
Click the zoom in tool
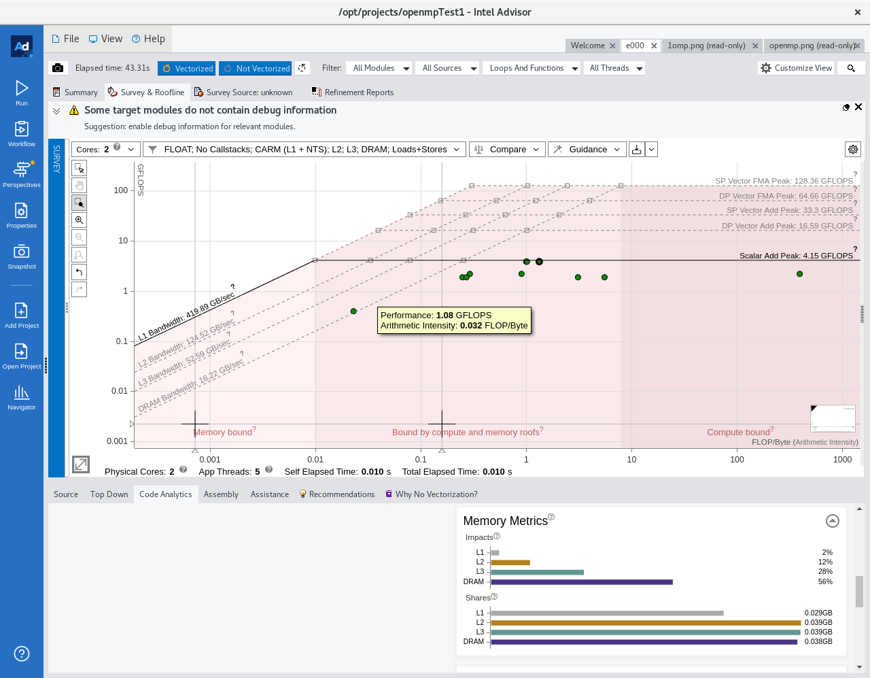(x=80, y=220)
